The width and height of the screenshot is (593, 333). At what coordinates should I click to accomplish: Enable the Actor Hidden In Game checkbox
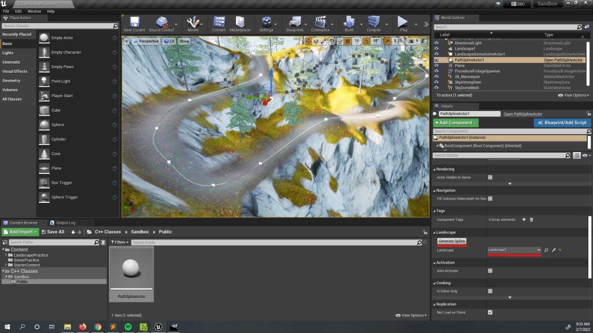(490, 177)
